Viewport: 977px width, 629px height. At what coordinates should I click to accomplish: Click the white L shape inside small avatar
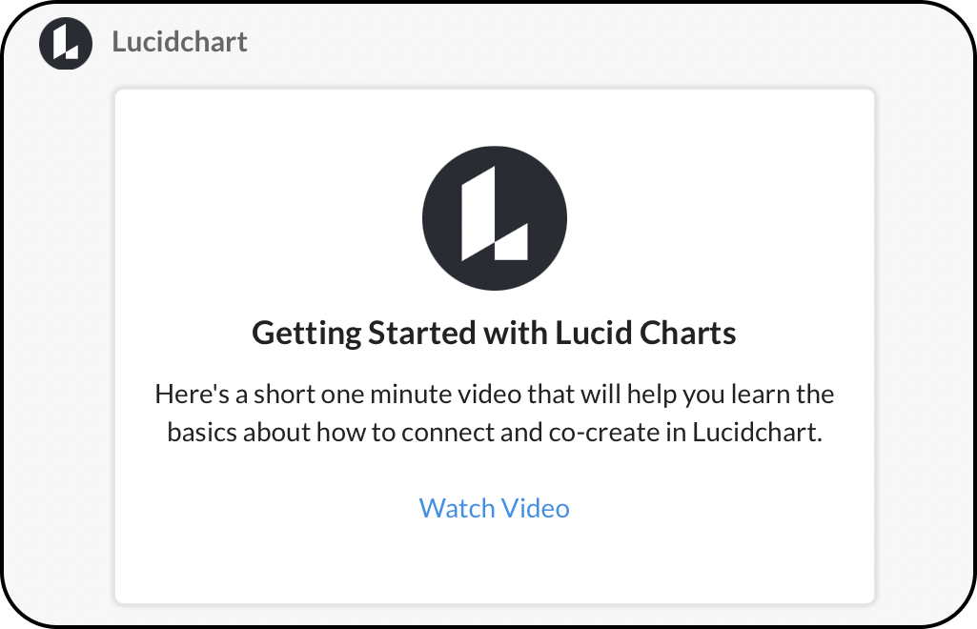click(66, 42)
